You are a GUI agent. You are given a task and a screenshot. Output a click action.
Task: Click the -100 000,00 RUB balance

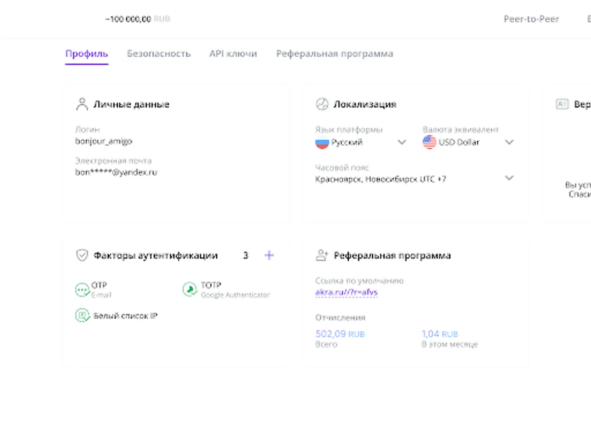(x=137, y=19)
